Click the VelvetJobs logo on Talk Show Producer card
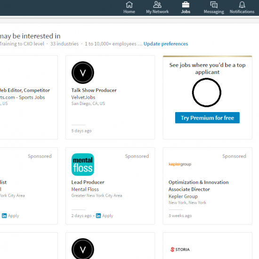259x259 pixels. 83,73
